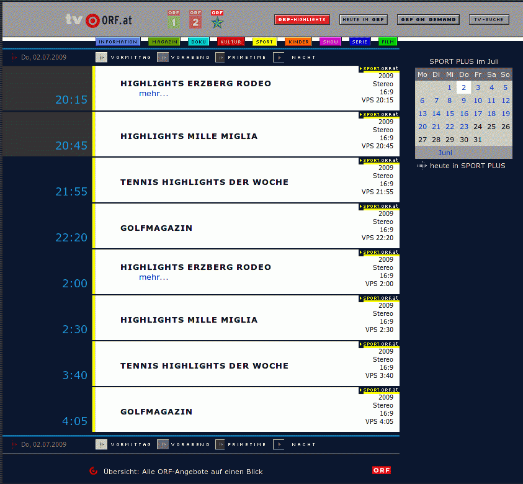Open Übersicht: Alle ORF-Angebote link
This screenshot has width=523, height=484.
click(x=183, y=472)
